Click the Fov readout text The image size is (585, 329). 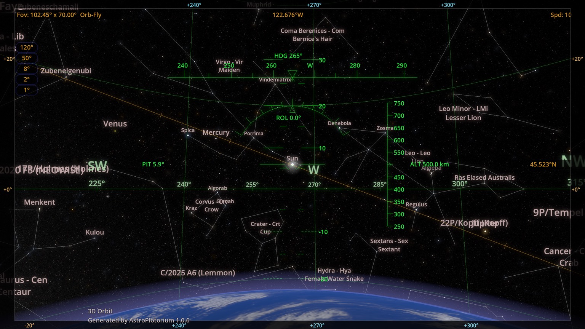(47, 15)
